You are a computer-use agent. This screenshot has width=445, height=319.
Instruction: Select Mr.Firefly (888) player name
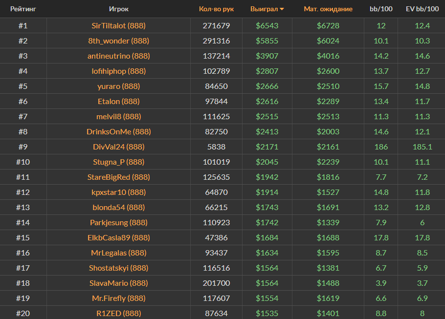[118, 298]
